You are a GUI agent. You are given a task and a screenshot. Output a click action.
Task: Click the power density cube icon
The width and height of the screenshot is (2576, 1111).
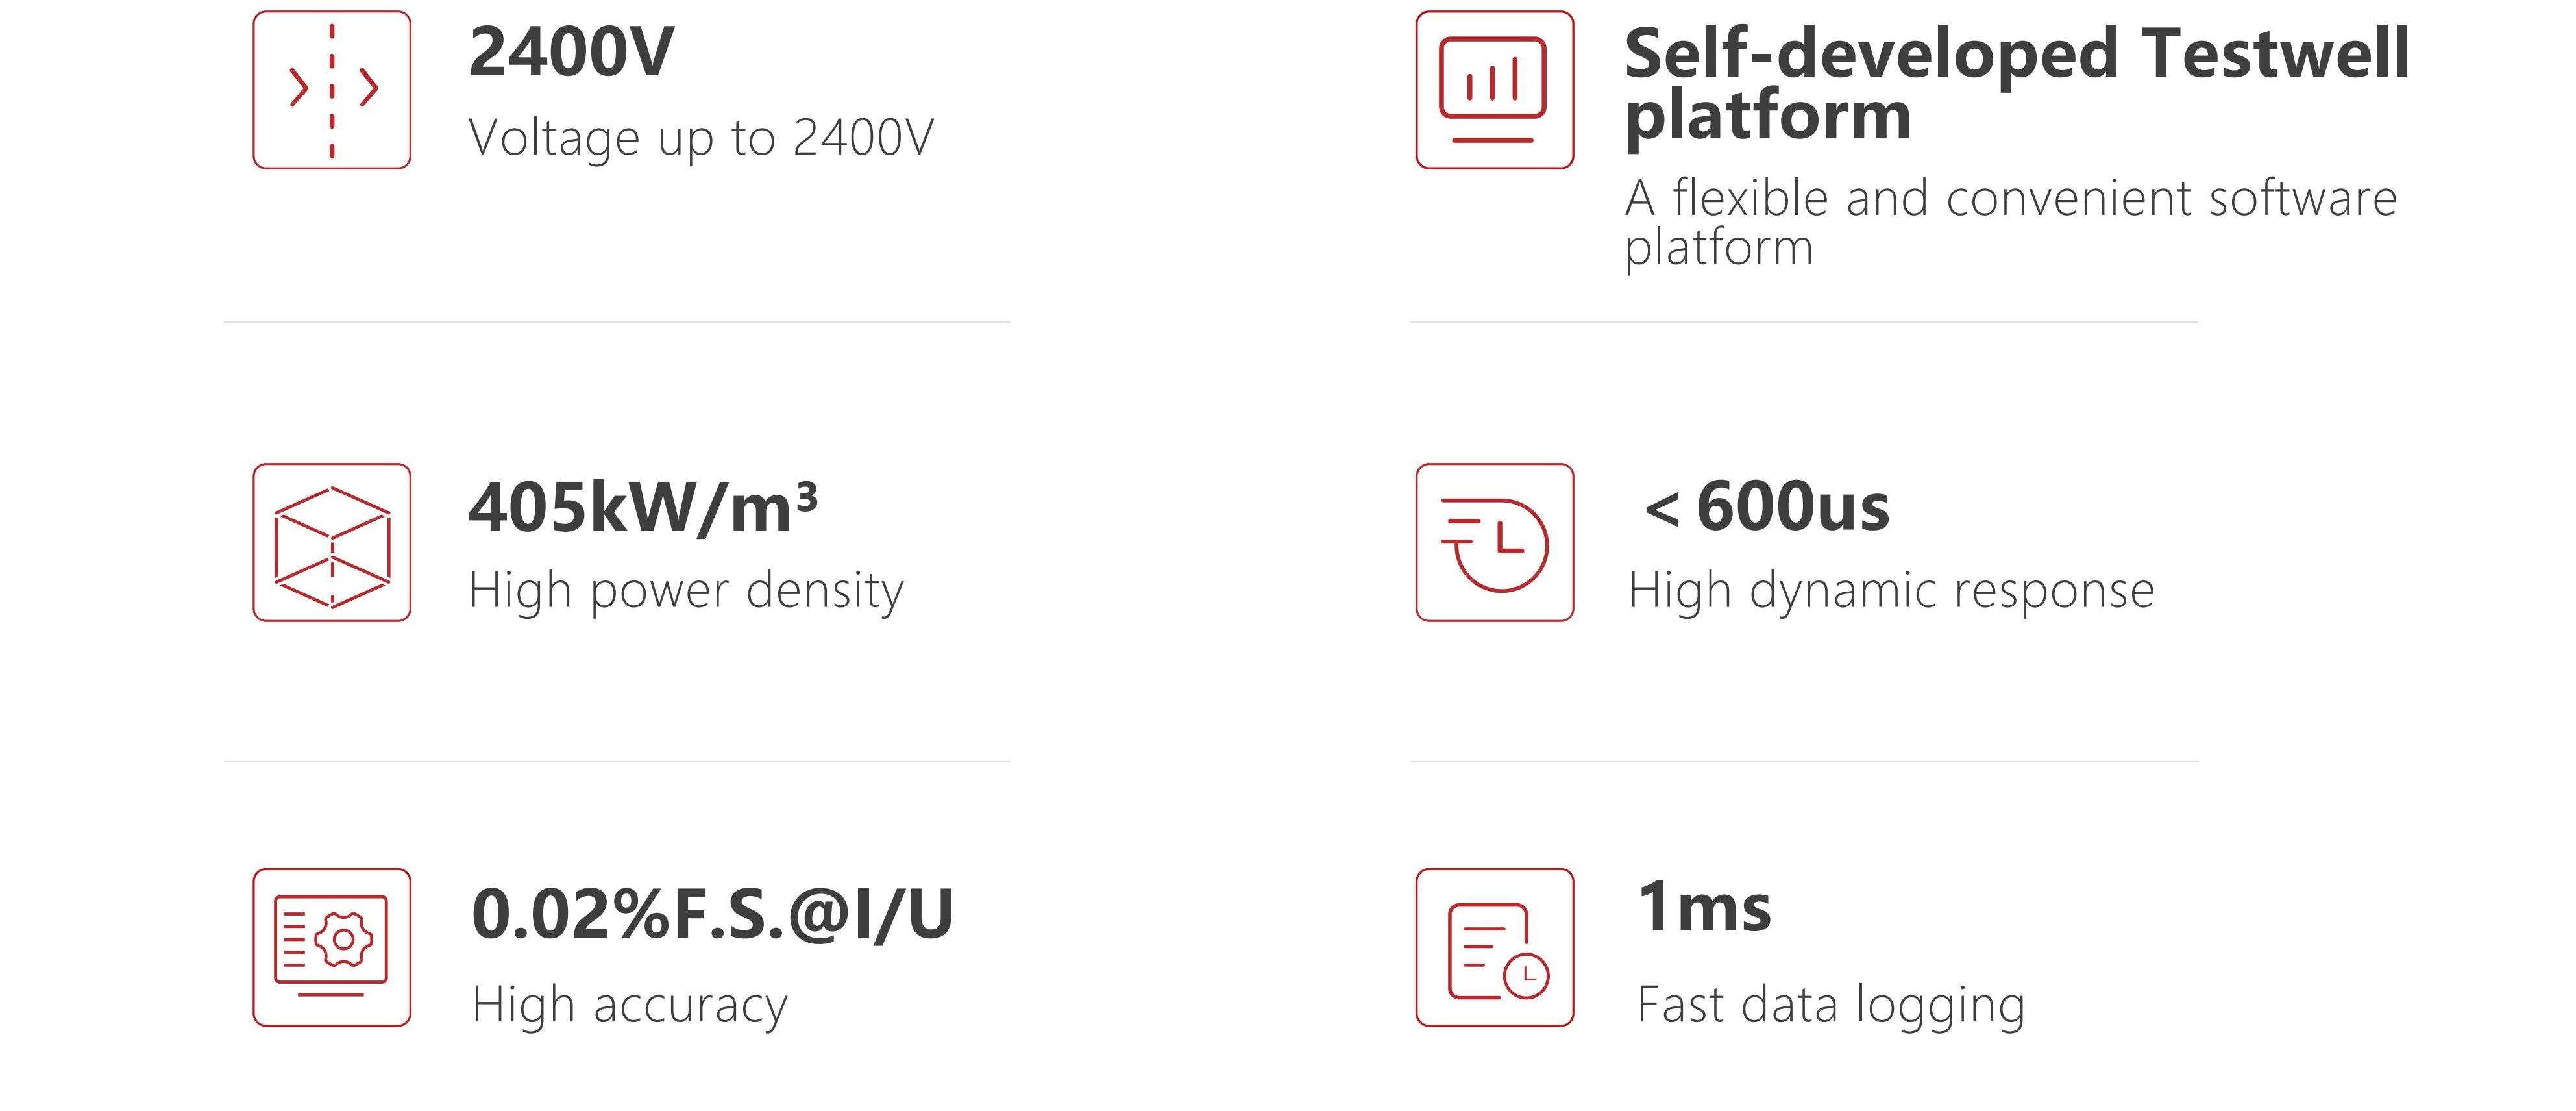332,542
